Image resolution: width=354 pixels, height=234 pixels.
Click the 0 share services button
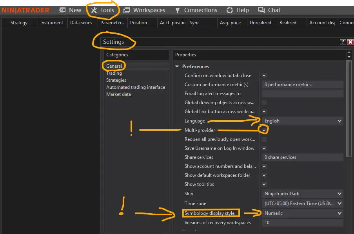tap(302, 157)
